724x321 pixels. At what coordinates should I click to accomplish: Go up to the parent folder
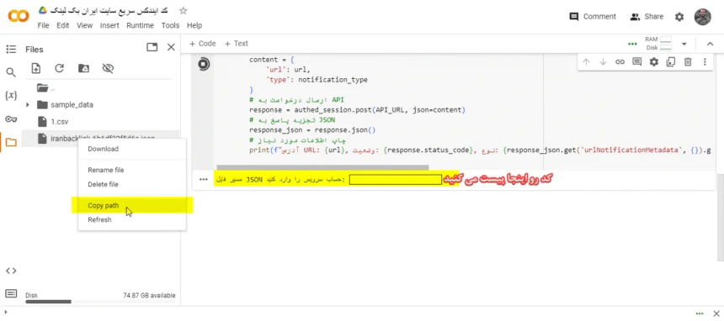[x=45, y=87]
